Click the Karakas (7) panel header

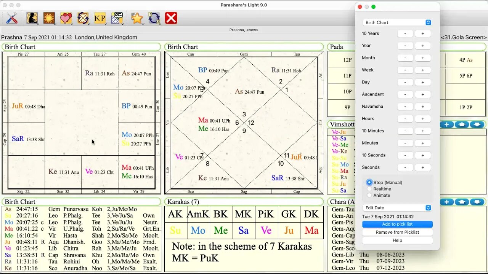click(244, 202)
